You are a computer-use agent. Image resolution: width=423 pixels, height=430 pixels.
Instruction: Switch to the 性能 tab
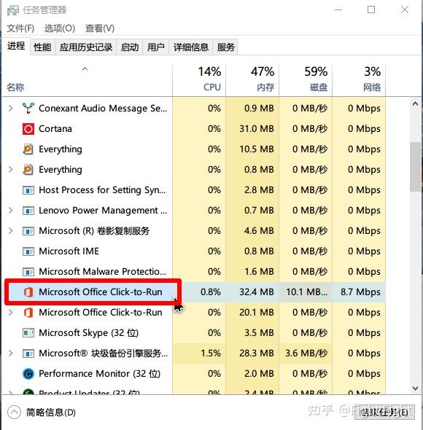[42, 47]
